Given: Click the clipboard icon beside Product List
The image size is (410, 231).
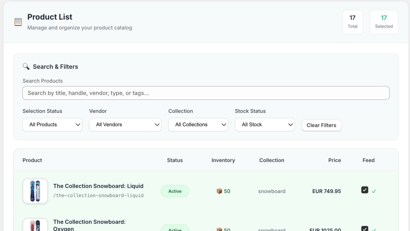Looking at the screenshot, I should coord(18,22).
